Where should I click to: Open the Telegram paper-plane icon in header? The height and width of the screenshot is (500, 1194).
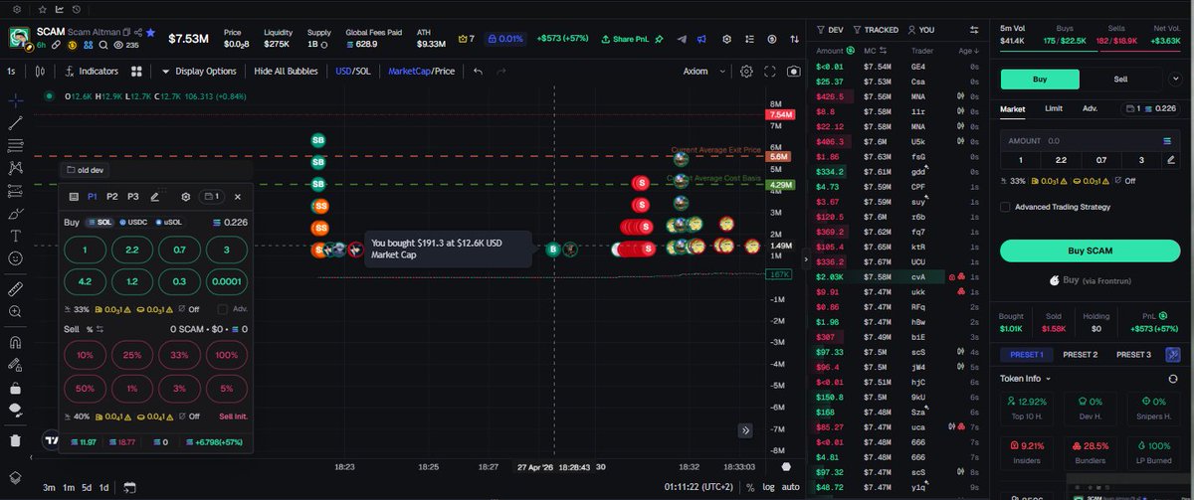pyautogui.click(x=682, y=39)
